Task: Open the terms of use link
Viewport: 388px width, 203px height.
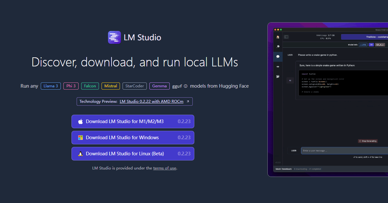Action: point(165,168)
